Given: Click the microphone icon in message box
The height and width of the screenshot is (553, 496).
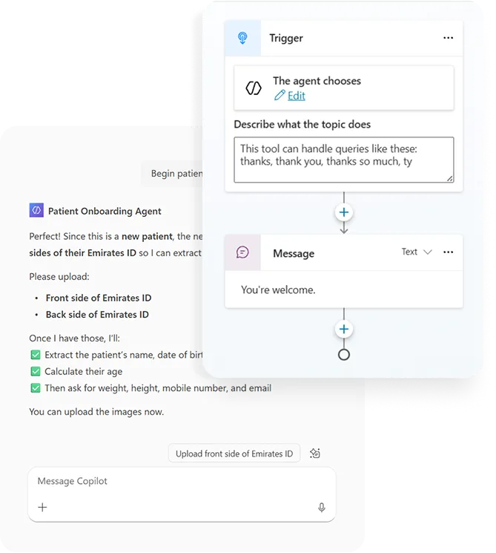Looking at the screenshot, I should point(321,508).
